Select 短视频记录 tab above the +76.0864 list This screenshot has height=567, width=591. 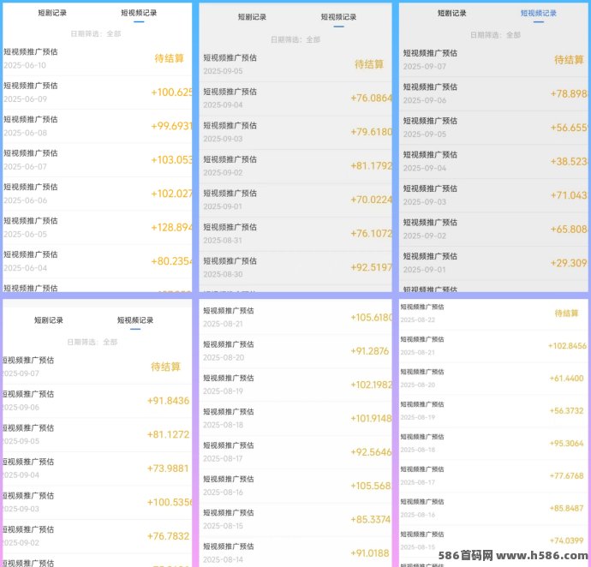coord(338,17)
